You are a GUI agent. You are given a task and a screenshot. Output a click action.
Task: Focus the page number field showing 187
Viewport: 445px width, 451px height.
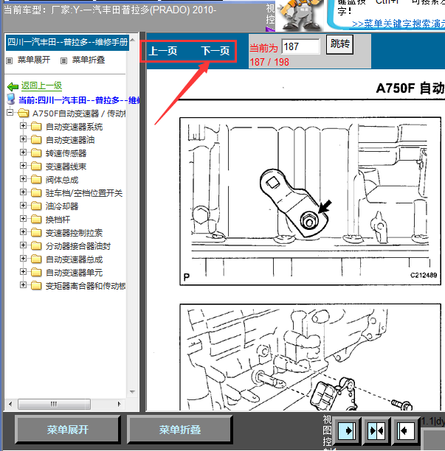pyautogui.click(x=300, y=46)
